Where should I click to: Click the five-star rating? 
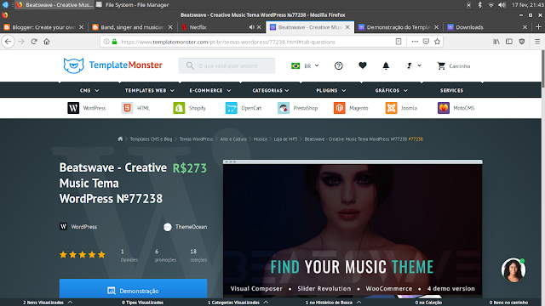83,255
